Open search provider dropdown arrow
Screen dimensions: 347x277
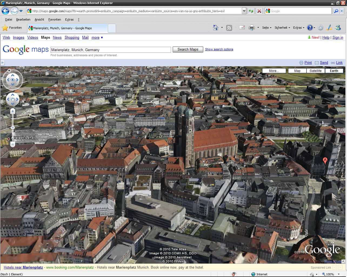pos(342,11)
